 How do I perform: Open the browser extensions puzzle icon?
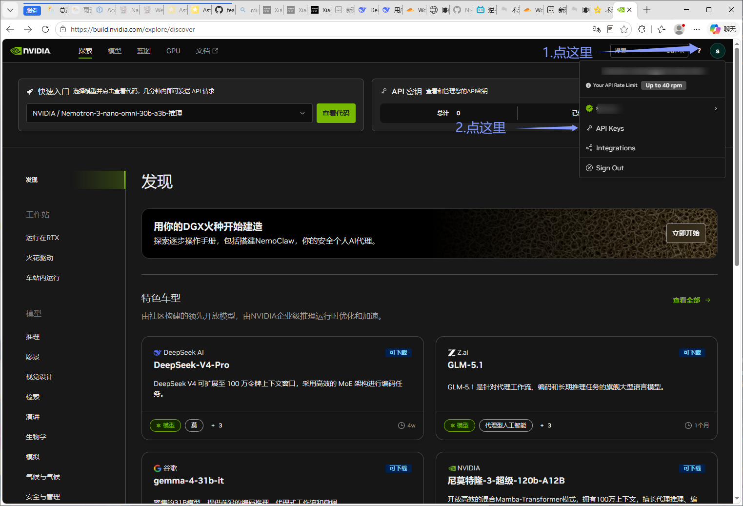tap(642, 29)
